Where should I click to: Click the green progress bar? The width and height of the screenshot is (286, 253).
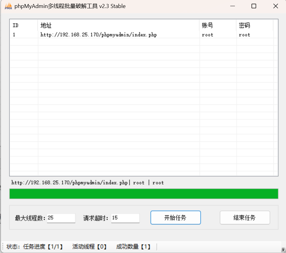coord(144,194)
